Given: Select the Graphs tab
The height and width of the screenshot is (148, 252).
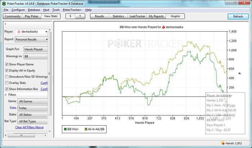Looking at the screenshot, I should tap(175, 16).
